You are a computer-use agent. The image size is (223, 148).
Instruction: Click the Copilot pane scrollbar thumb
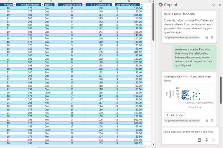221,90
